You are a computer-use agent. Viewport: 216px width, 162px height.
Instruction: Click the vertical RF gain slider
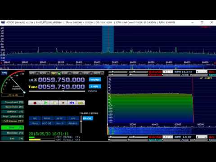(x=81, y=125)
